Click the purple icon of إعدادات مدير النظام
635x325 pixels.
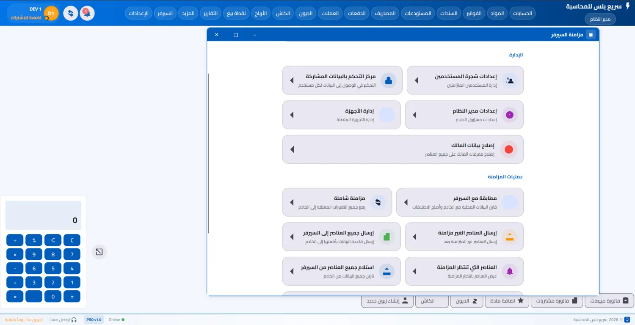point(510,115)
